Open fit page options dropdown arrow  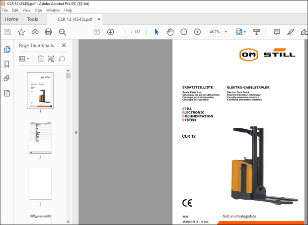pos(245,32)
